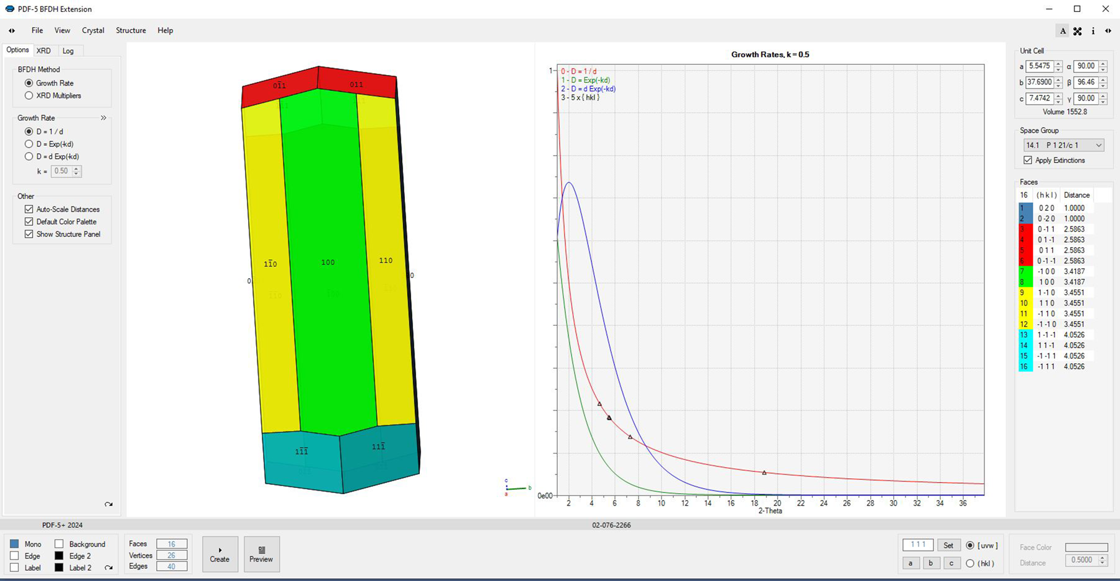Click the opposing-arrows panel icon at far top-right

(1108, 31)
